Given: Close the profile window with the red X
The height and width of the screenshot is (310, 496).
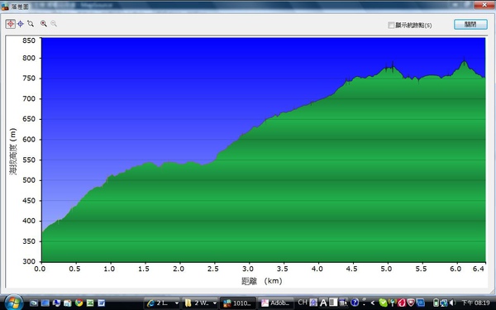Looking at the screenshot, I should (484, 5).
